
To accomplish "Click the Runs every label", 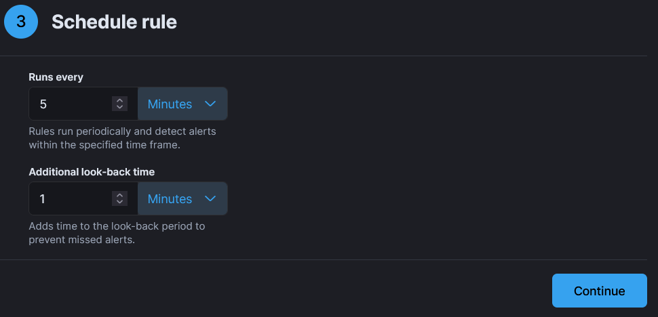I will [56, 77].
